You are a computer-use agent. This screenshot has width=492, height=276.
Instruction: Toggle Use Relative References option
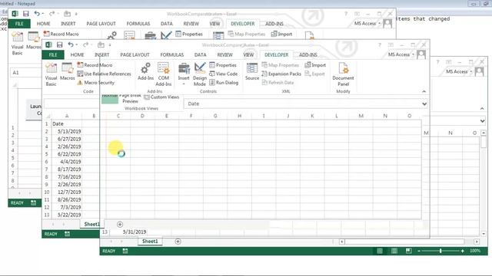(x=105, y=74)
